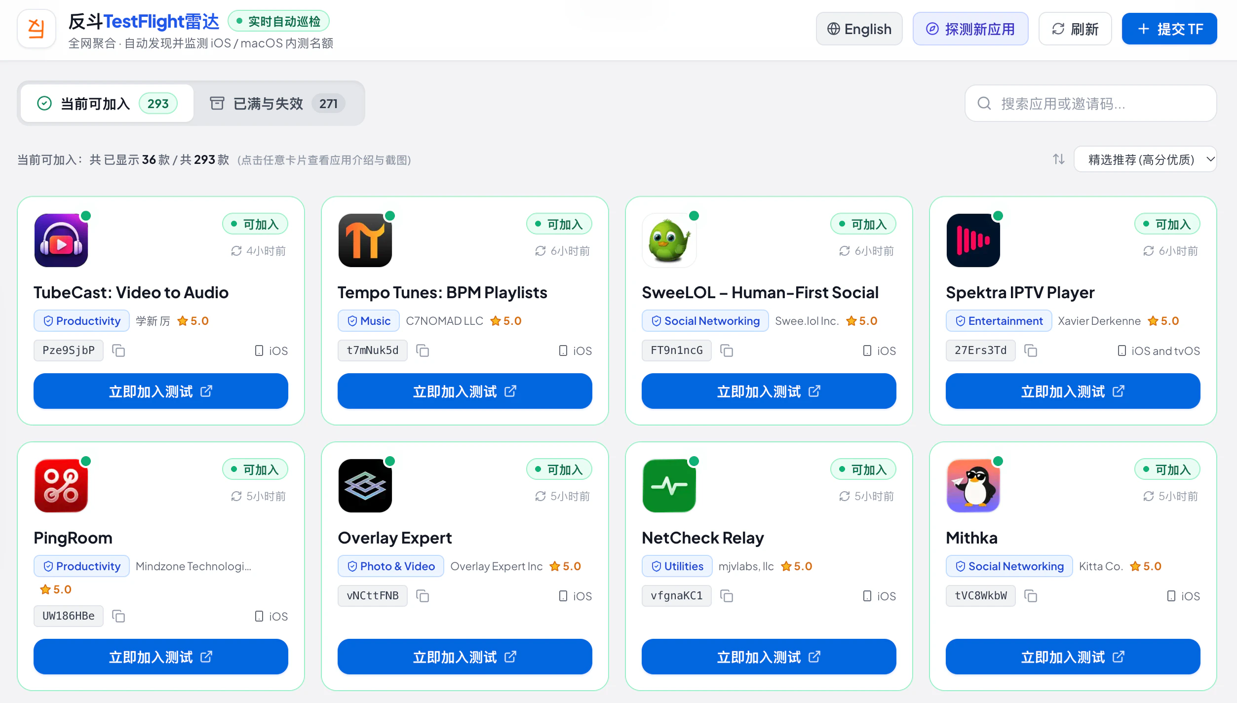This screenshot has width=1237, height=703.
Task: Open the NetCheck Relay pulse icon
Action: coord(669,486)
